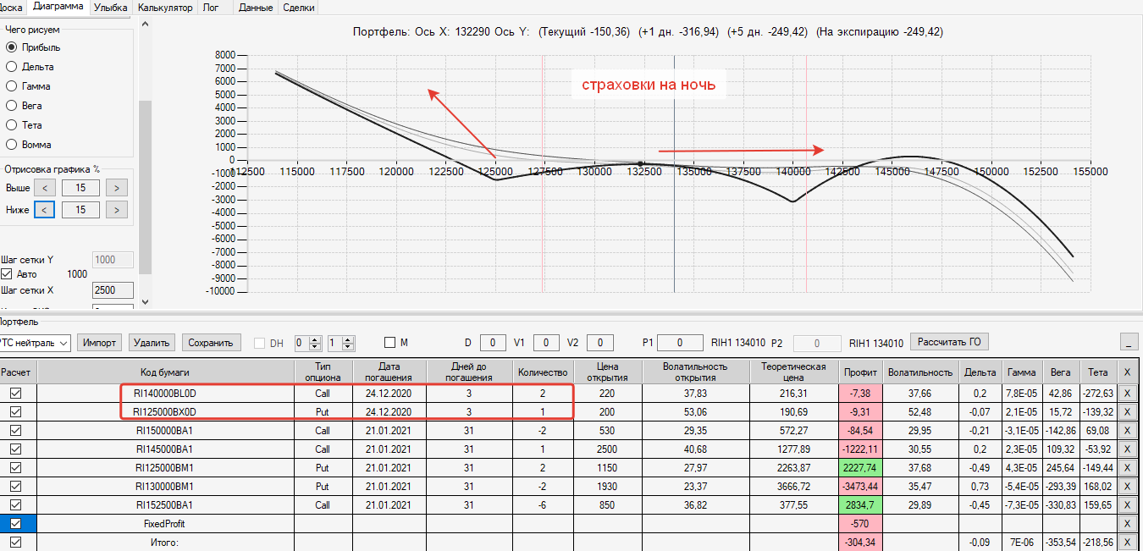The image size is (1143, 551).
Task: Adjust the second DH spinner showing 1
Action: pyautogui.click(x=342, y=343)
